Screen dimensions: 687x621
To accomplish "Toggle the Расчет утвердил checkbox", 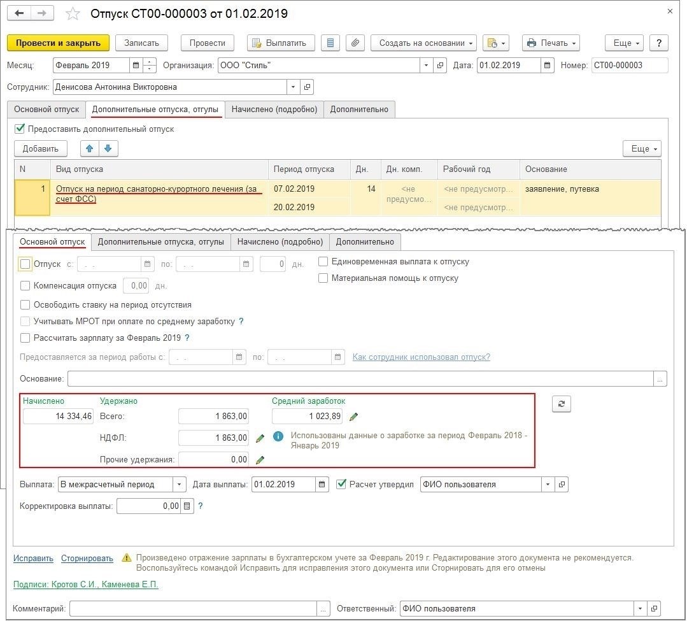I will pyautogui.click(x=341, y=484).
